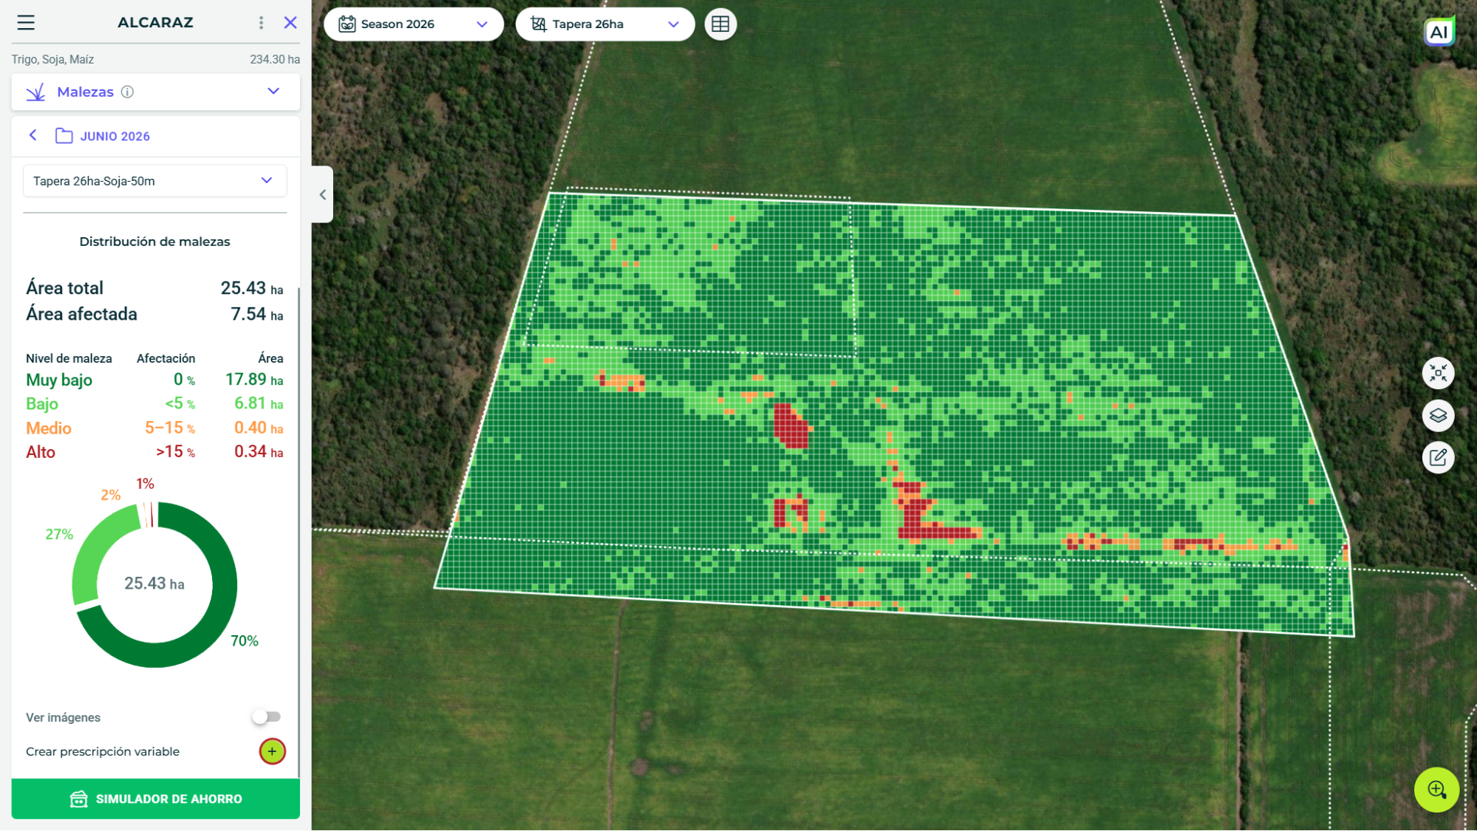1477x831 pixels.
Task: Add a variable prescription with plus
Action: pos(272,751)
